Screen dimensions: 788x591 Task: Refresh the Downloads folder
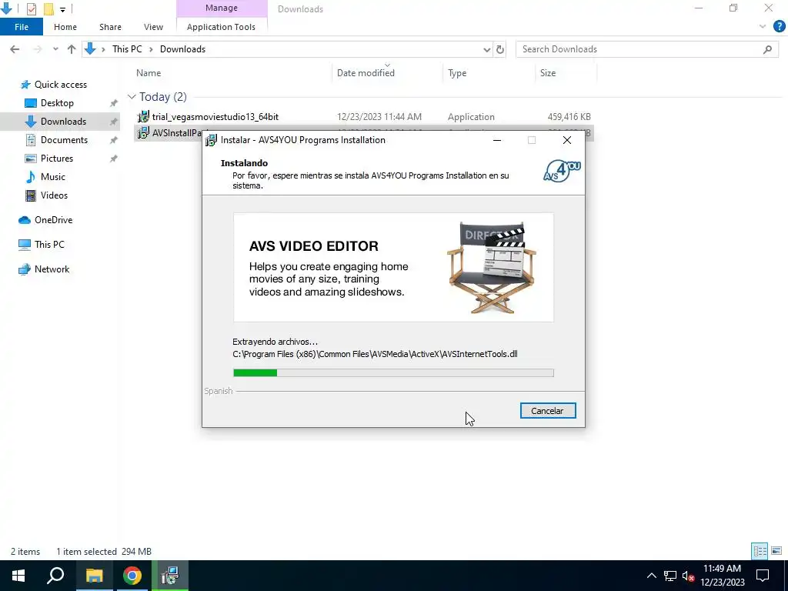tap(500, 49)
